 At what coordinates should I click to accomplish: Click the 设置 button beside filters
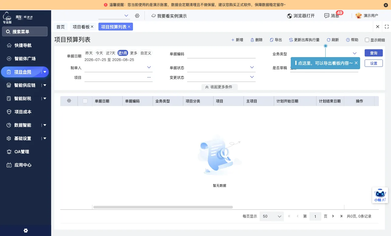pyautogui.click(x=374, y=63)
